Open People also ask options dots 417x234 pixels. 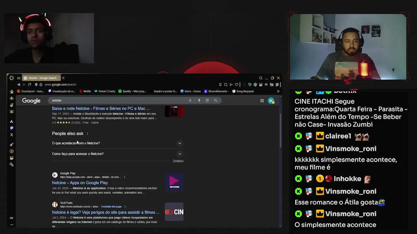coord(87,134)
